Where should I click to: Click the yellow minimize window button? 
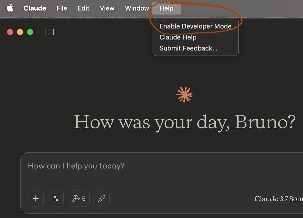(20, 32)
